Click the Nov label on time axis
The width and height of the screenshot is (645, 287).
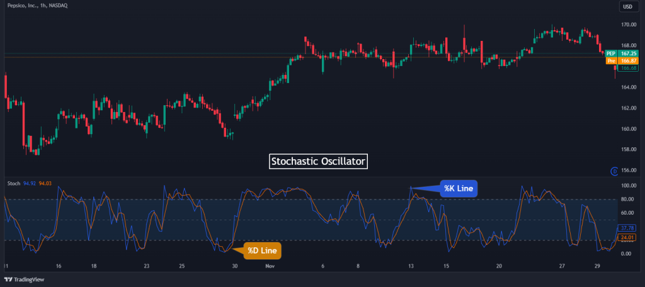click(x=270, y=266)
